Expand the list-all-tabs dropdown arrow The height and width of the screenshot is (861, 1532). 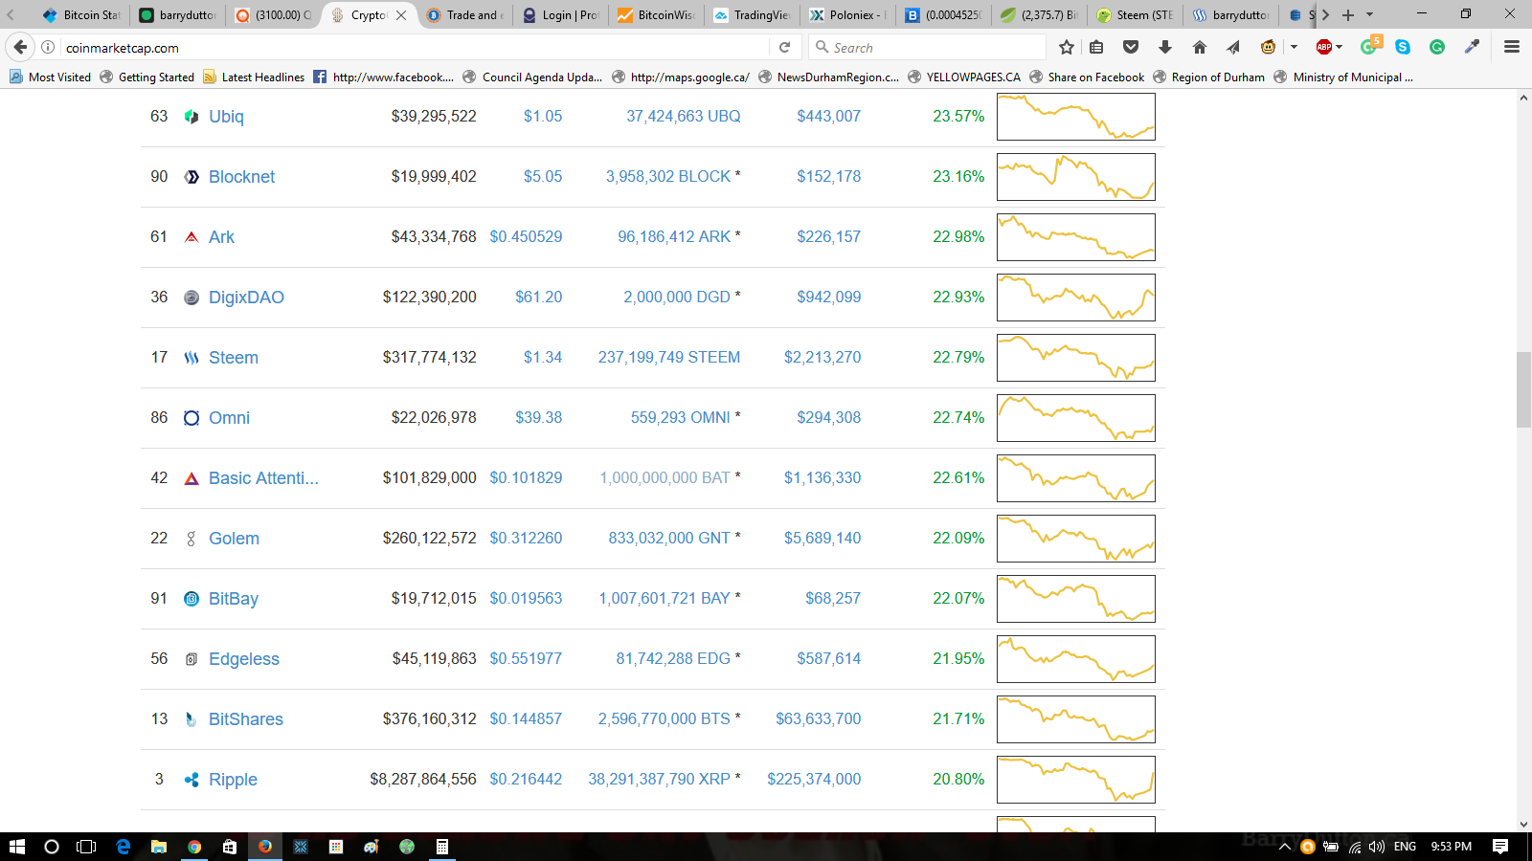(x=1370, y=14)
